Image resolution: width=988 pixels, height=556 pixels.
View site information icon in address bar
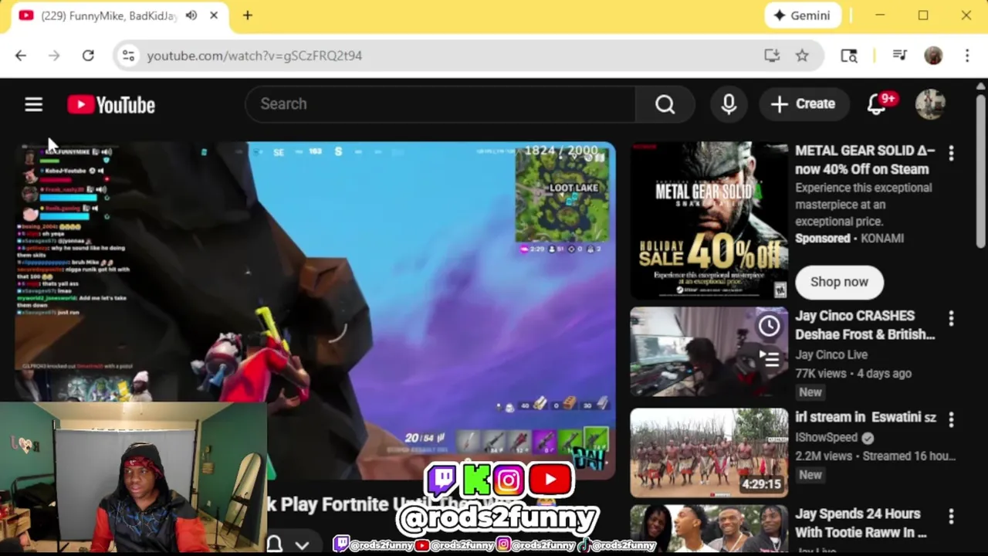tap(128, 56)
